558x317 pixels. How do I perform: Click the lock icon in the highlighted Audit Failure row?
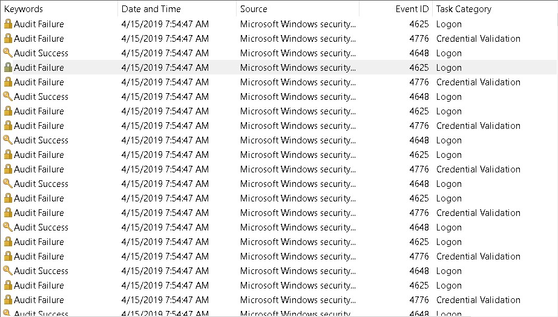8,67
